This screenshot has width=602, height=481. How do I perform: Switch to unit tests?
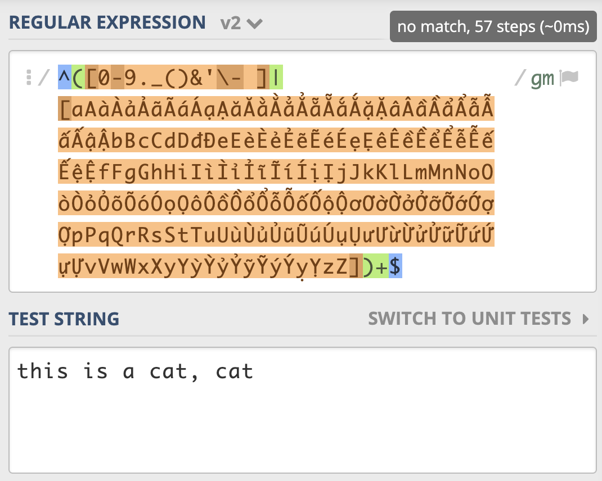pyautogui.click(x=470, y=319)
